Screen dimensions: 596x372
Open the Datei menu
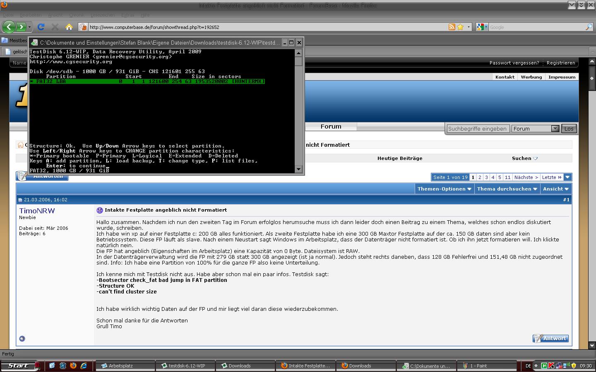(8, 15)
